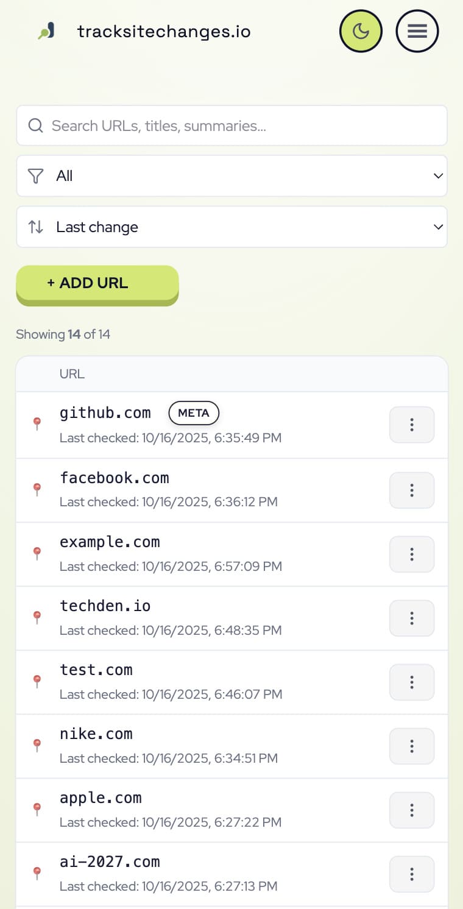Expand the options menu for techden.io
Viewport: 463px width, 909px height.
[x=411, y=618]
